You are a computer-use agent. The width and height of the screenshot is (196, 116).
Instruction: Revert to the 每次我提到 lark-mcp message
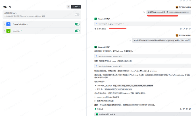click(x=130, y=40)
